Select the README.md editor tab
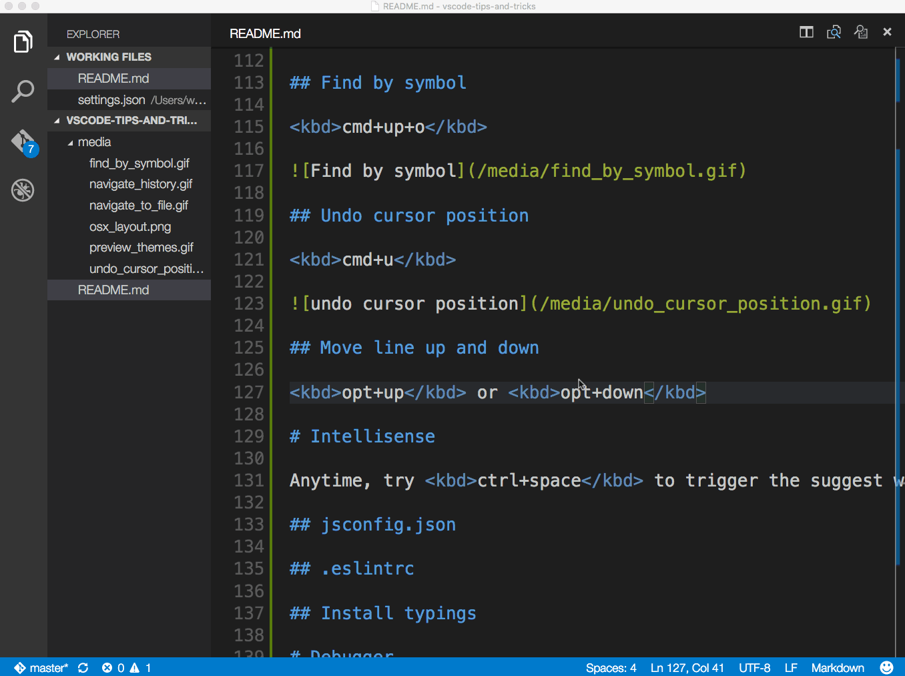 click(265, 33)
